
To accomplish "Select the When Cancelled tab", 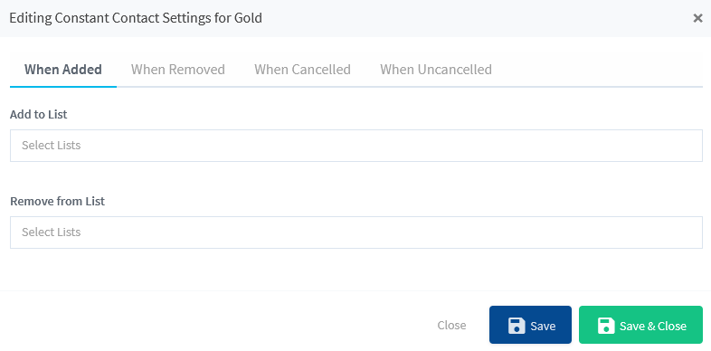I will point(302,70).
